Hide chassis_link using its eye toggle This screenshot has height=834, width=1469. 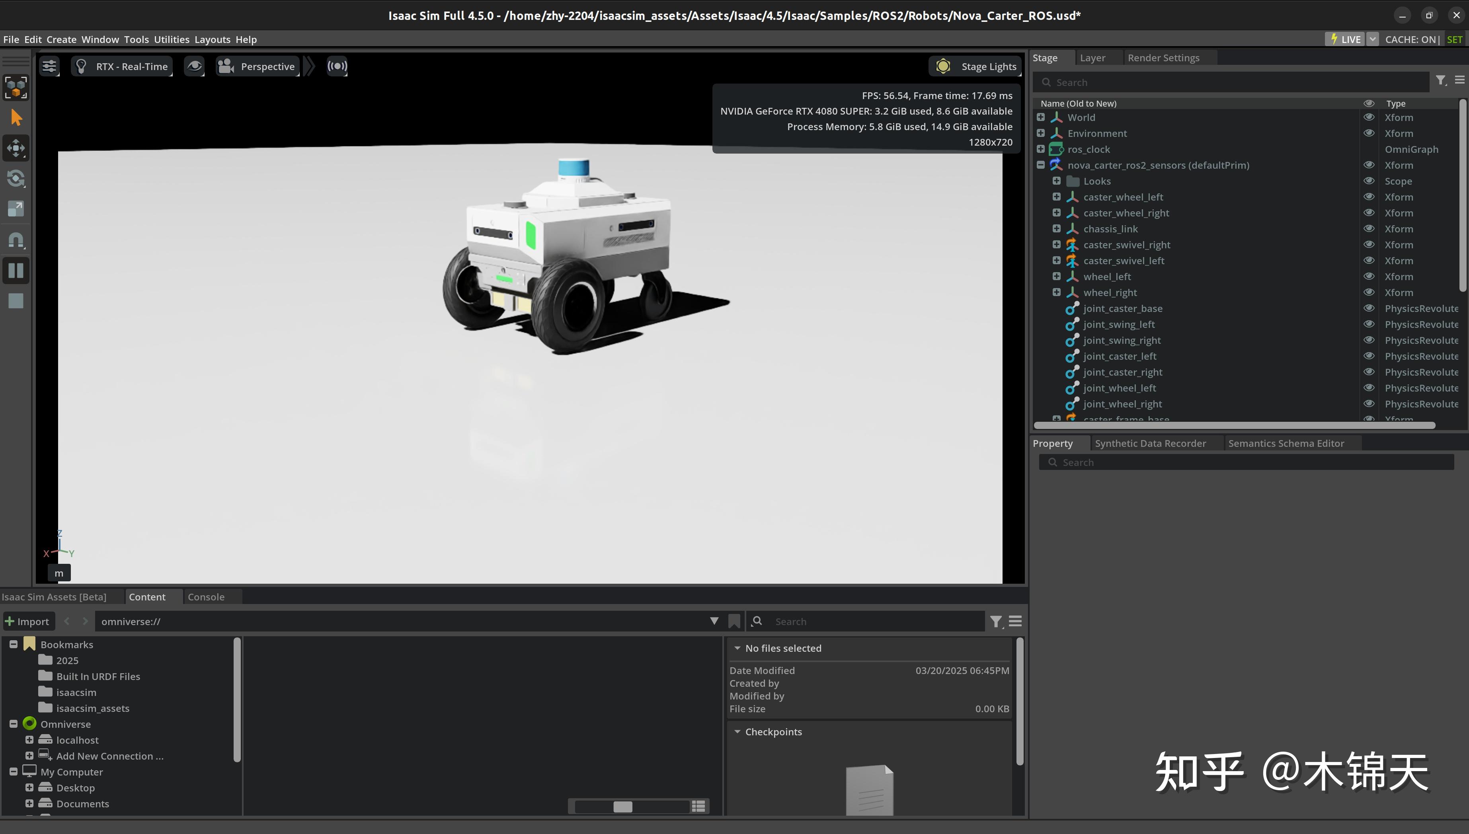tap(1369, 228)
